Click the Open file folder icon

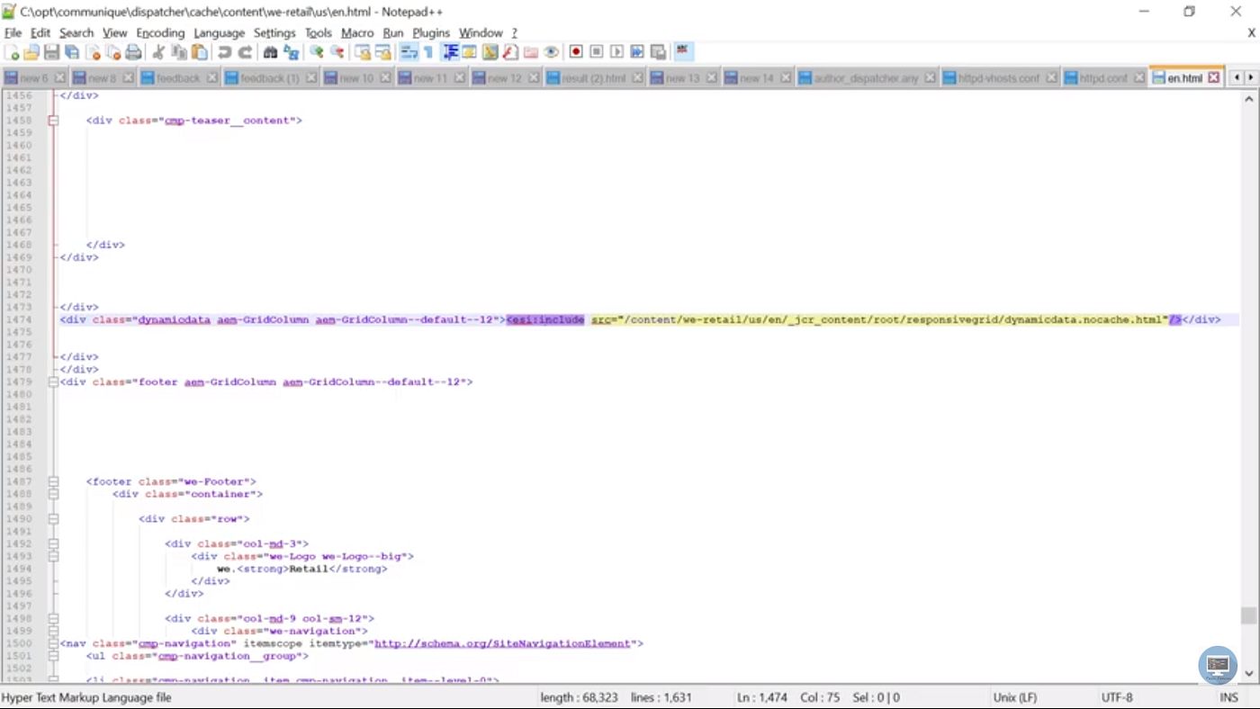(x=31, y=52)
